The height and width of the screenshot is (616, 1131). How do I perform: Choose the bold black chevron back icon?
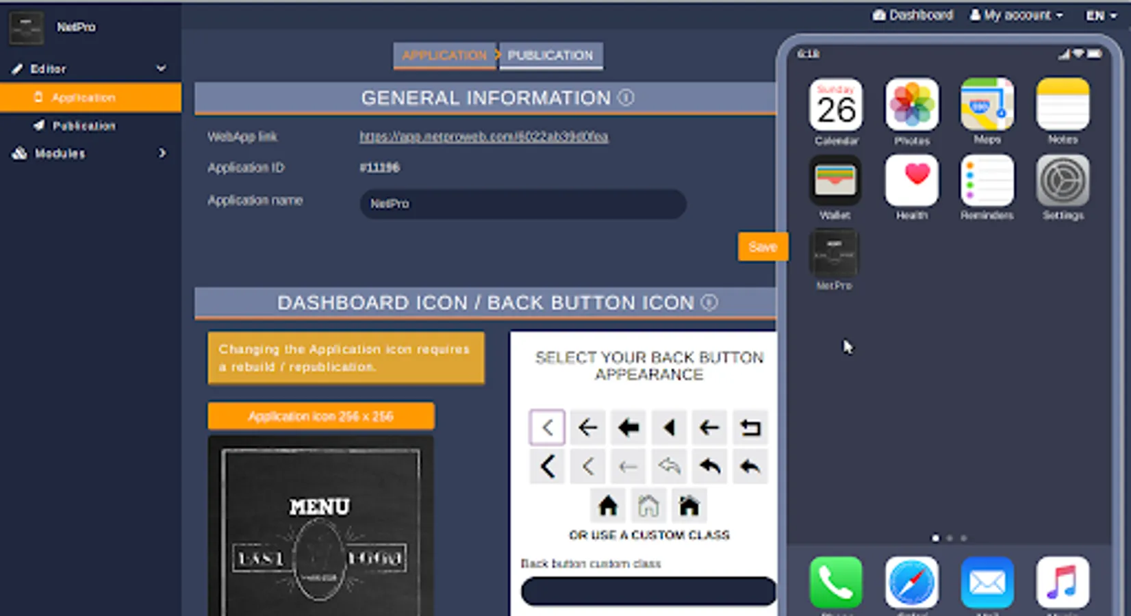coord(547,467)
